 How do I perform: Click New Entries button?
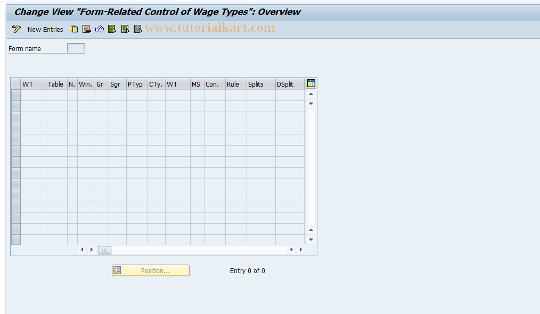tap(45, 30)
